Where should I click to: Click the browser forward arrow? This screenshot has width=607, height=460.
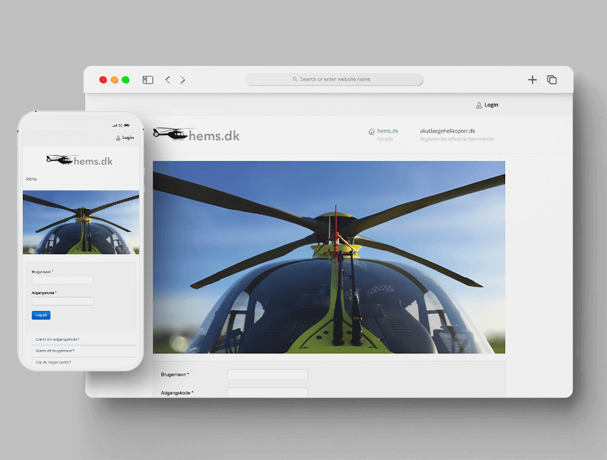coord(183,80)
